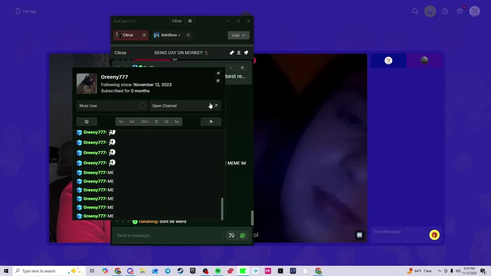Viewport: 491px width, 276px height.
Task: Open the search icon on the website header
Action: click(415, 11)
